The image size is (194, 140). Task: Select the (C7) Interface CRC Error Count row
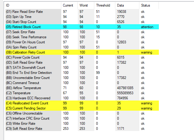coord(82,118)
